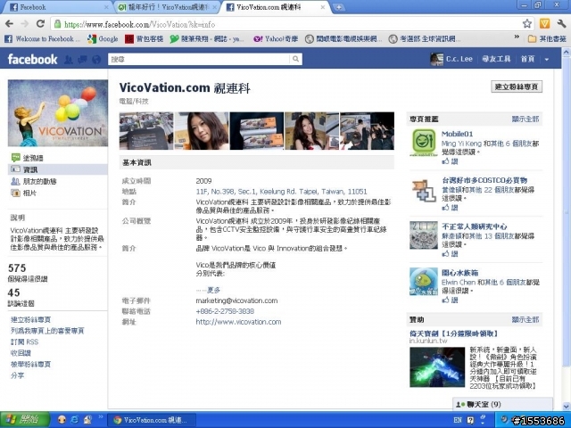Open http://www.vicovation.com website link
The width and height of the screenshot is (571, 428).
238,322
